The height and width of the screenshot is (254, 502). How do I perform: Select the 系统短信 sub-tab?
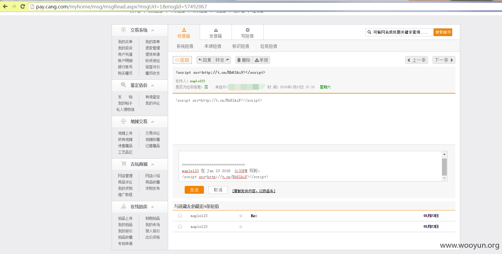point(185,46)
